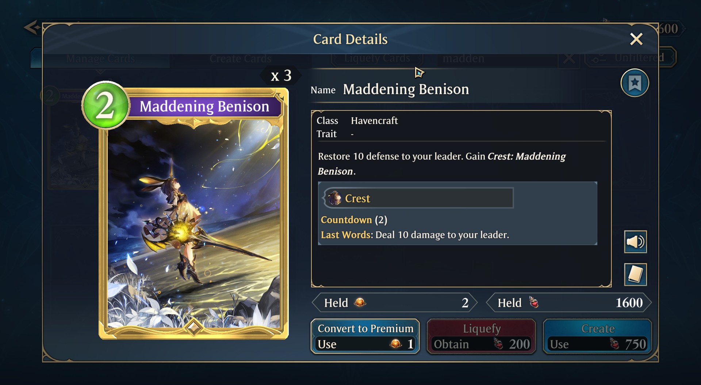
Task: Click the Crest keyword icon
Action: tap(334, 198)
